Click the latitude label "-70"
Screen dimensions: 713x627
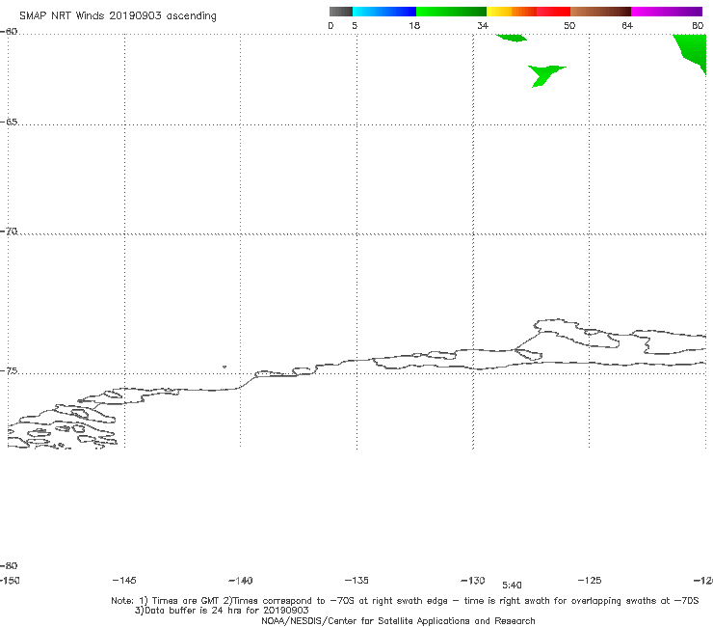coord(9,232)
